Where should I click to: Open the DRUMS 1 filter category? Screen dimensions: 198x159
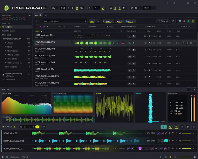tap(93, 27)
